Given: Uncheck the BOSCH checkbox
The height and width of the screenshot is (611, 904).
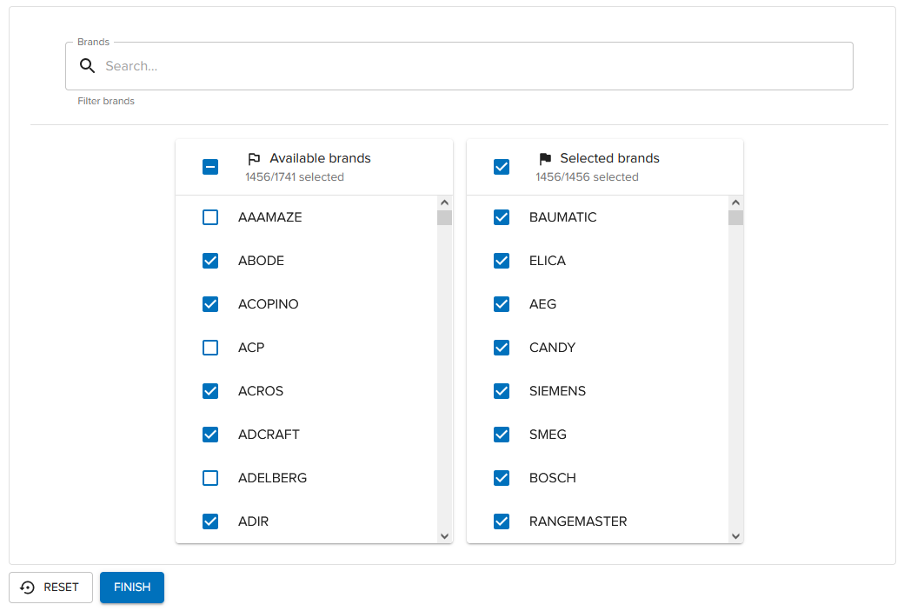Looking at the screenshot, I should click(x=502, y=478).
